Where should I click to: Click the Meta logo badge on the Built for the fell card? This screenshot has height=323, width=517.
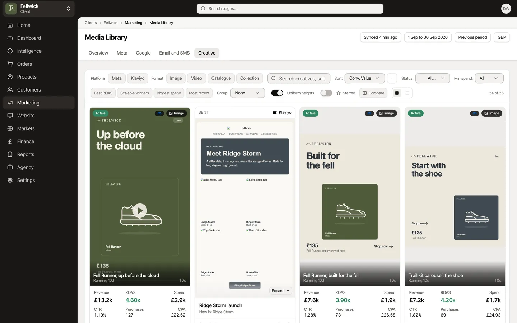(x=369, y=113)
